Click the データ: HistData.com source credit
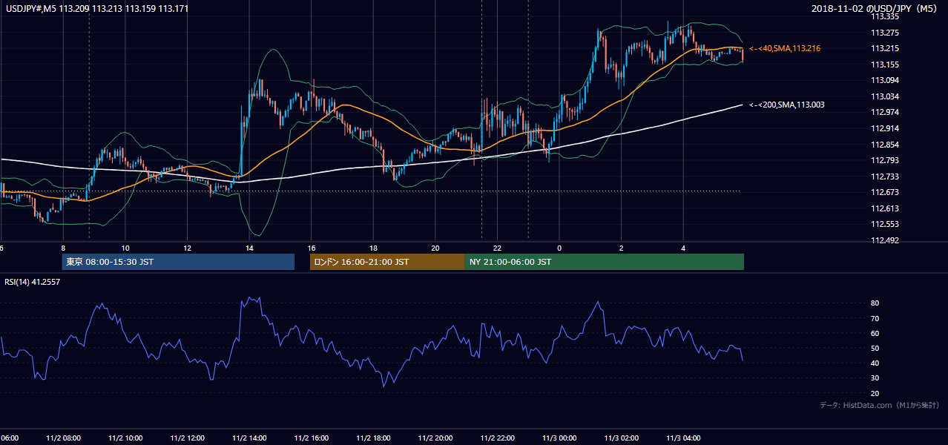Image resolution: width=948 pixels, height=445 pixels. tap(880, 405)
